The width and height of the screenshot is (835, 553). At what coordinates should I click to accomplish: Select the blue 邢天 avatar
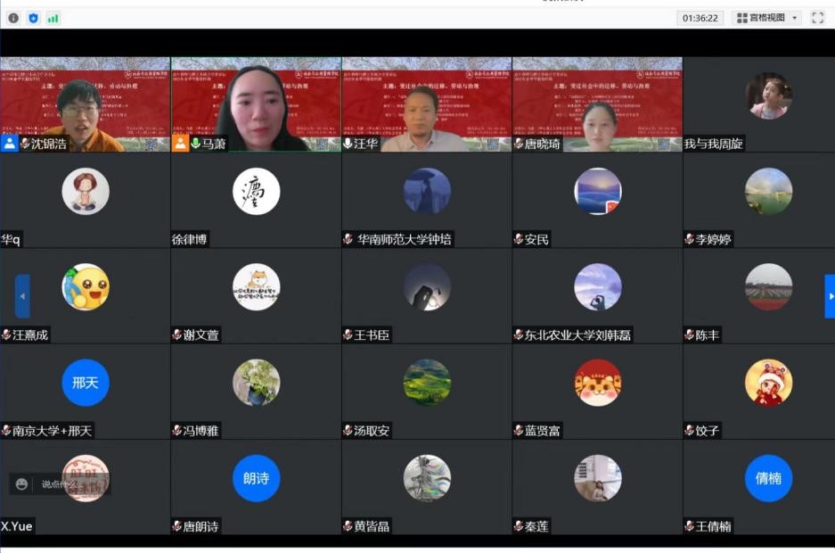85,383
